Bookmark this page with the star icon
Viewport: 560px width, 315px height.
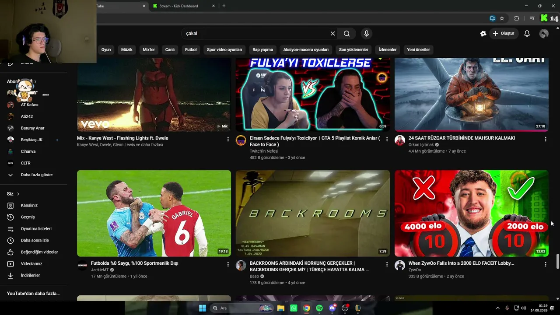(x=502, y=18)
